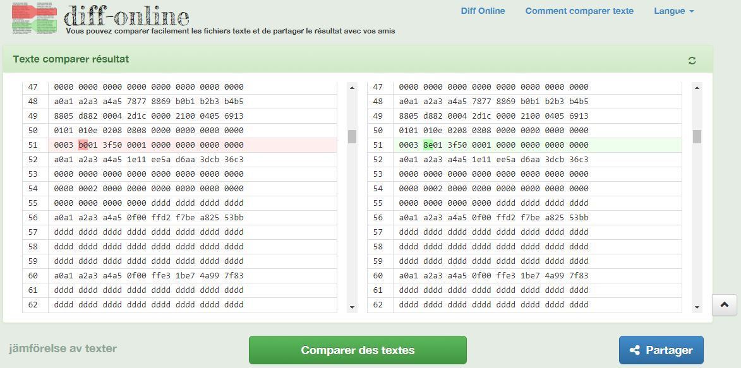This screenshot has width=741, height=368.
Task: Click the Texte comparer résultat heading
Action: 71,59
